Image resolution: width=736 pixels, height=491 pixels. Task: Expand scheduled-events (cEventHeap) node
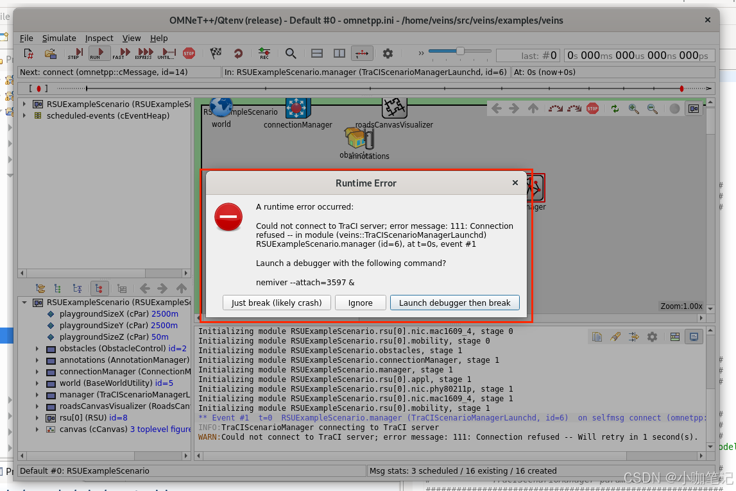(x=24, y=115)
